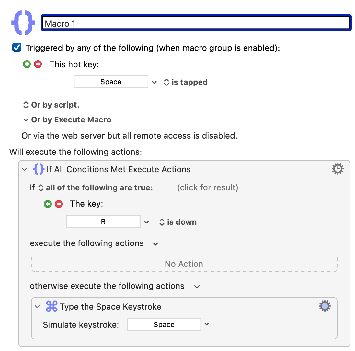
Task: Collapse the Type the Space Keystroke action
Action: pyautogui.click(x=37, y=307)
